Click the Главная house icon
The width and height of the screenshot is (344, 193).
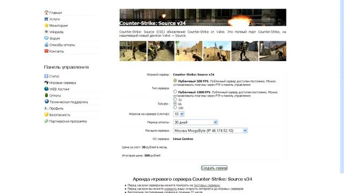[x=46, y=12]
